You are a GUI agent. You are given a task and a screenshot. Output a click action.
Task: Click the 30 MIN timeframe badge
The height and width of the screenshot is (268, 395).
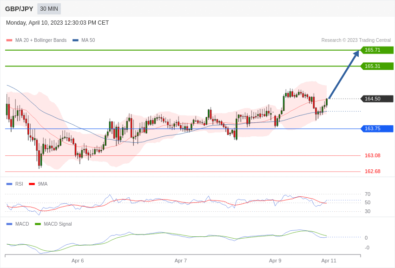pyautogui.click(x=49, y=9)
